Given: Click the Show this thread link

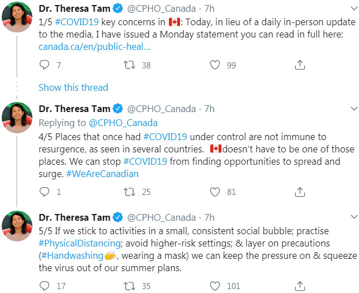Looking at the screenshot, I should [73, 87].
